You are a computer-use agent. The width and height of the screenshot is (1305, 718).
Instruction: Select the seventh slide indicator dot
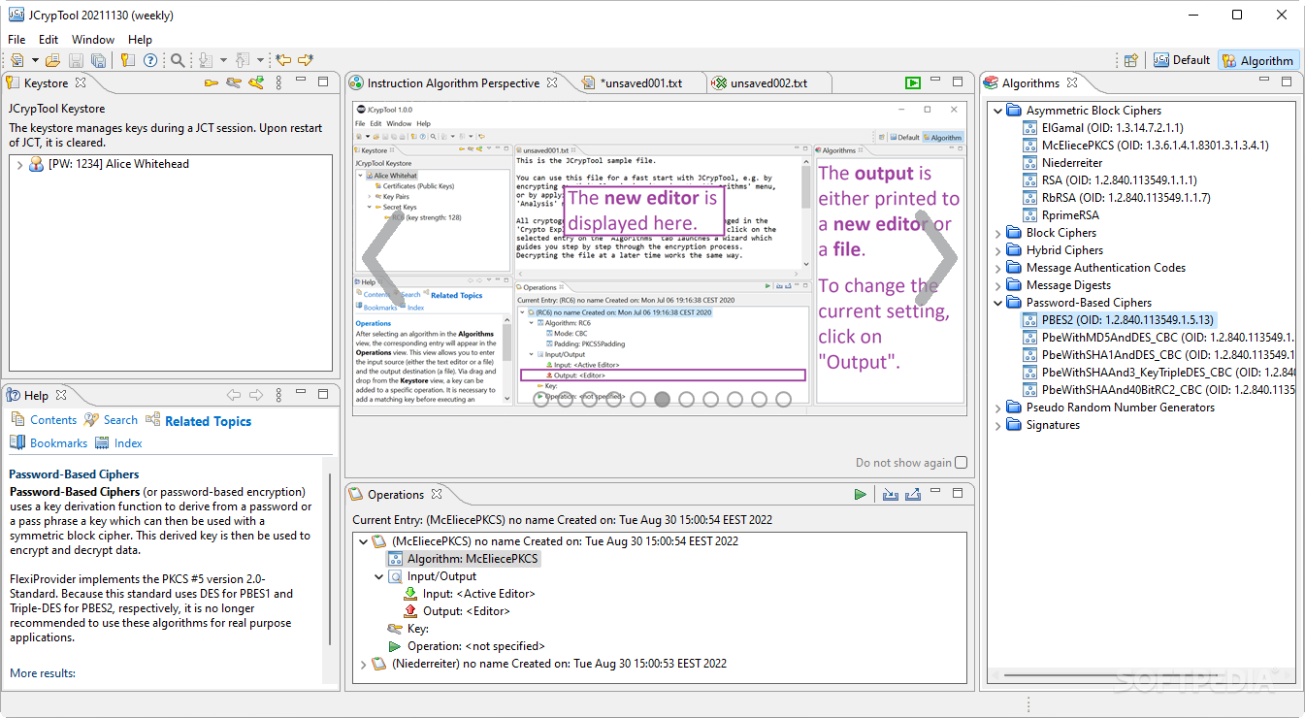[x=686, y=399]
